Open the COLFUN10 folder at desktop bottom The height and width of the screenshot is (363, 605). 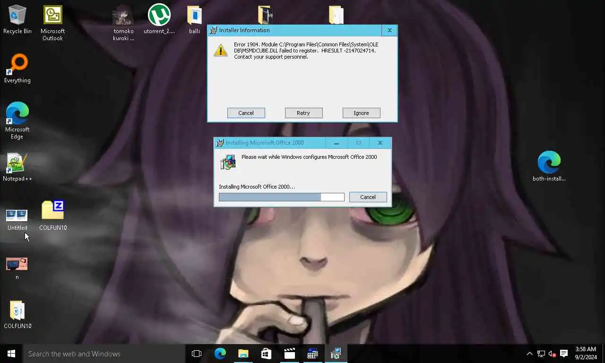click(17, 314)
